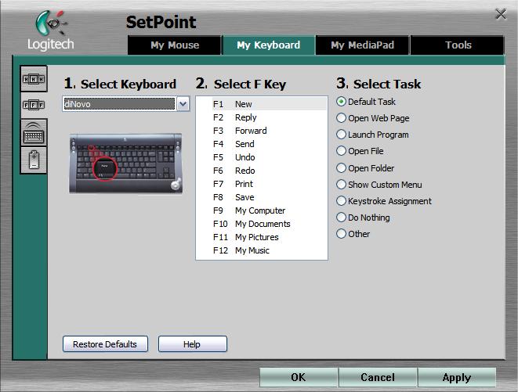Switch to the My Mouse tab

coord(175,45)
